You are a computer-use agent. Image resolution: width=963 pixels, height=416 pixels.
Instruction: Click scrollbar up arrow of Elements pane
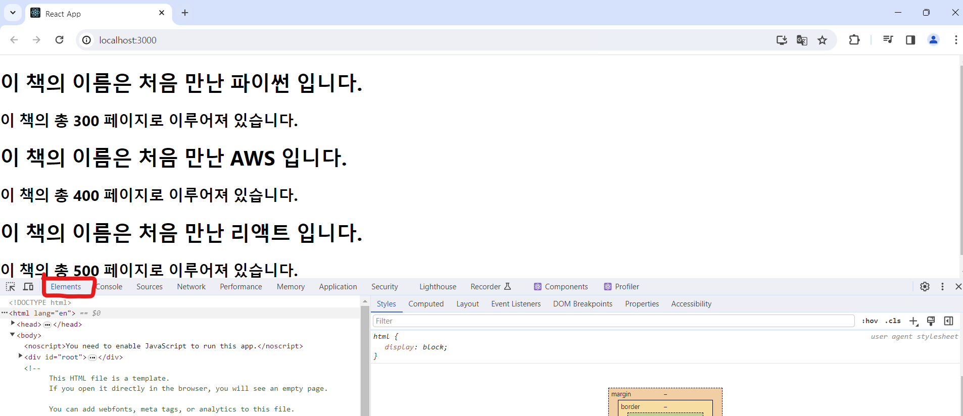(x=365, y=301)
